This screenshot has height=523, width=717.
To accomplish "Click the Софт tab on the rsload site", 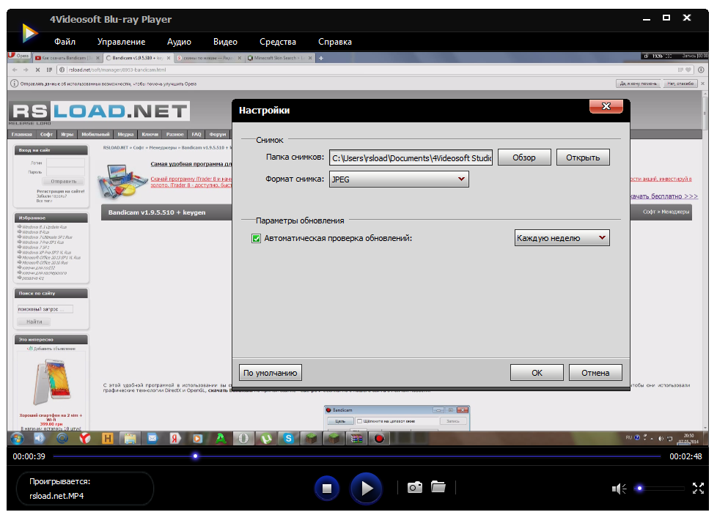I will point(46,134).
